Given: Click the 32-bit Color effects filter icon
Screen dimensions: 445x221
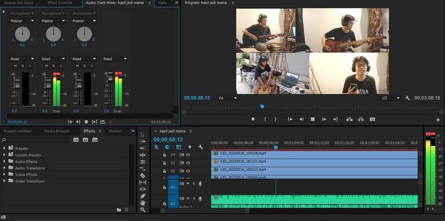Looking at the screenshot, I should (85, 139).
